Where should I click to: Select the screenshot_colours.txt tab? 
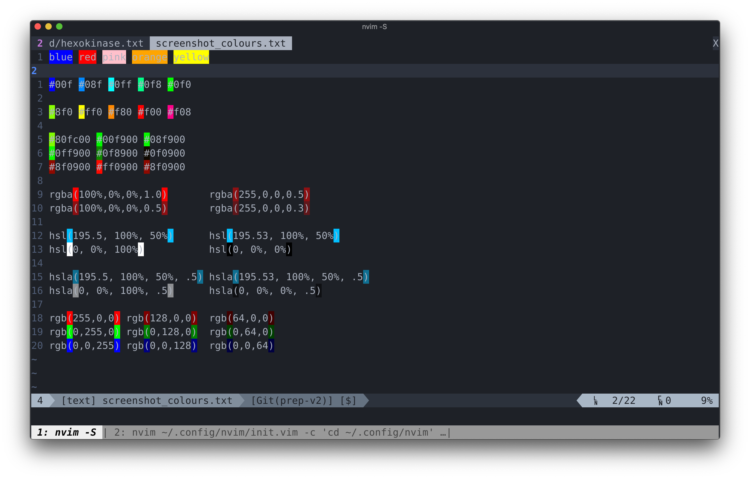coord(221,43)
